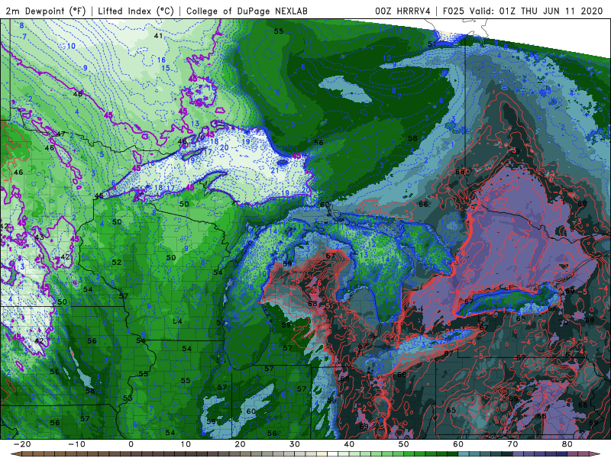Viewport: 611px width, 458px height.
Task: Click the black 41 dewpoint value near the top
Action: pos(158,36)
